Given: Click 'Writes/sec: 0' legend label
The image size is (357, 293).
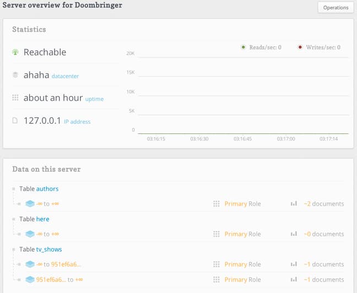Looking at the screenshot, I should [x=323, y=47].
